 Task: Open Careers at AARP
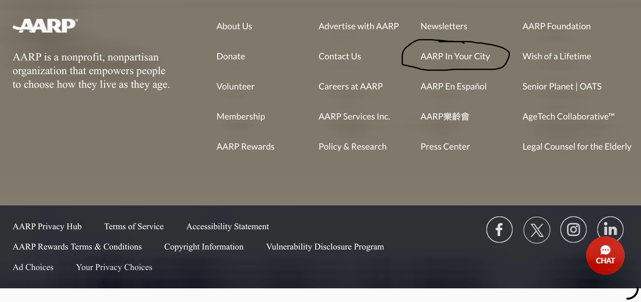tap(351, 86)
